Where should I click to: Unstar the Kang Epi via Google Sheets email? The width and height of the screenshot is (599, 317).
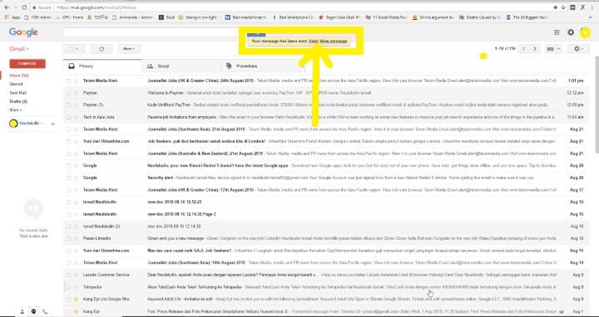click(x=76, y=299)
